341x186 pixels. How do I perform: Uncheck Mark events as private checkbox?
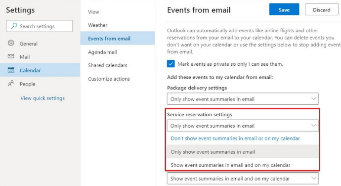pos(170,64)
